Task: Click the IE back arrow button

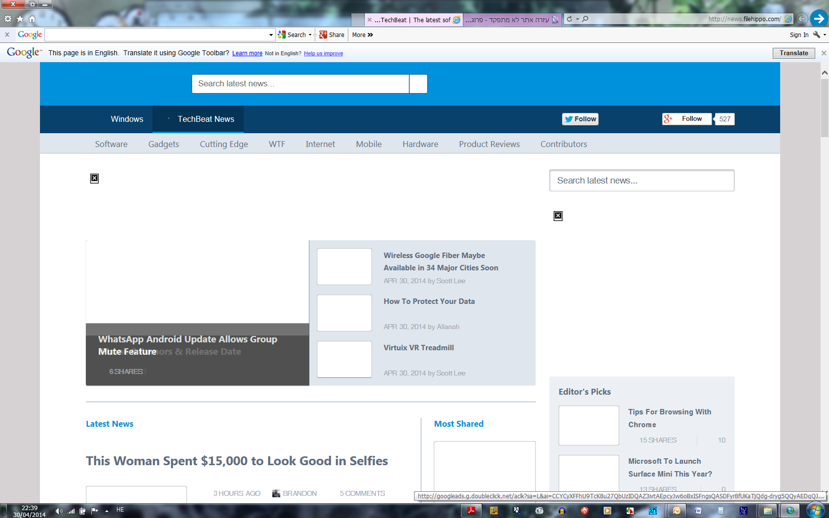Action: (x=802, y=19)
